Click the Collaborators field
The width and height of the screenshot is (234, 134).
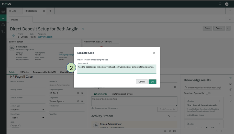coord(67,109)
